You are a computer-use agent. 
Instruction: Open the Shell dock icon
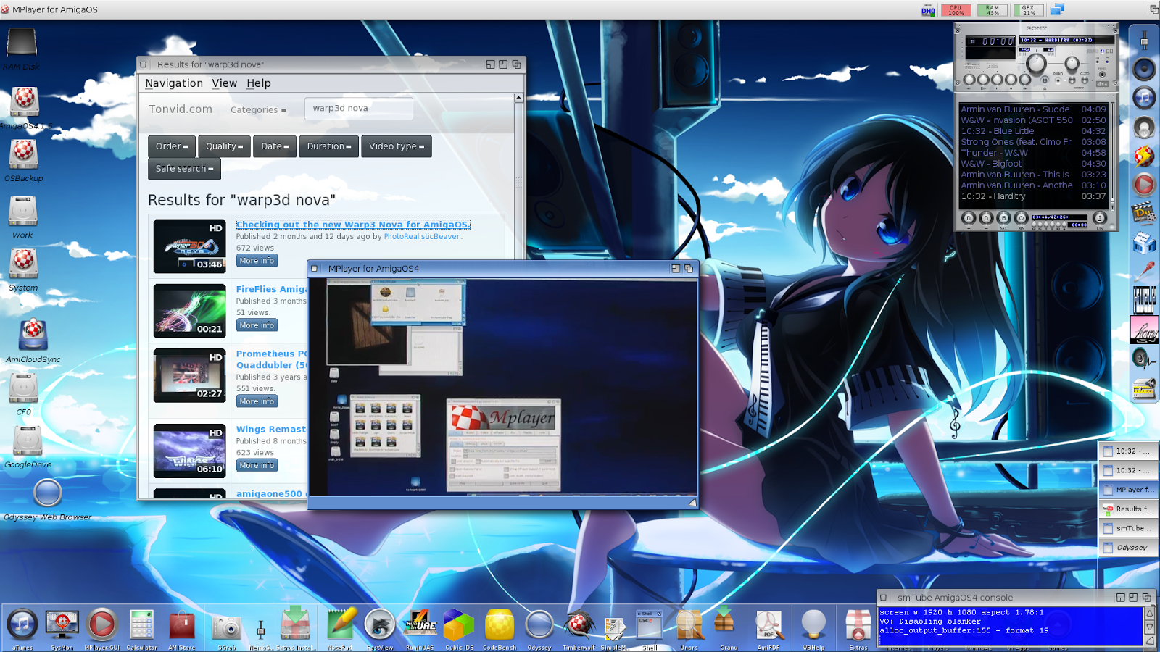pyautogui.click(x=650, y=624)
